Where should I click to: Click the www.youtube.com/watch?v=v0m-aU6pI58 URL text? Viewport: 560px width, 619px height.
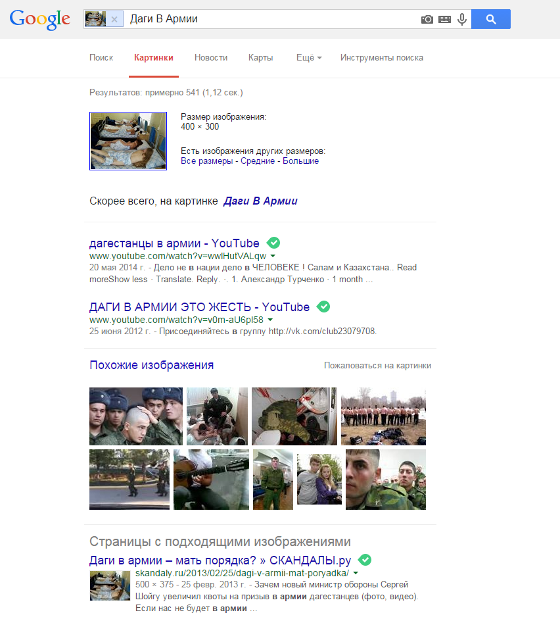(x=176, y=320)
